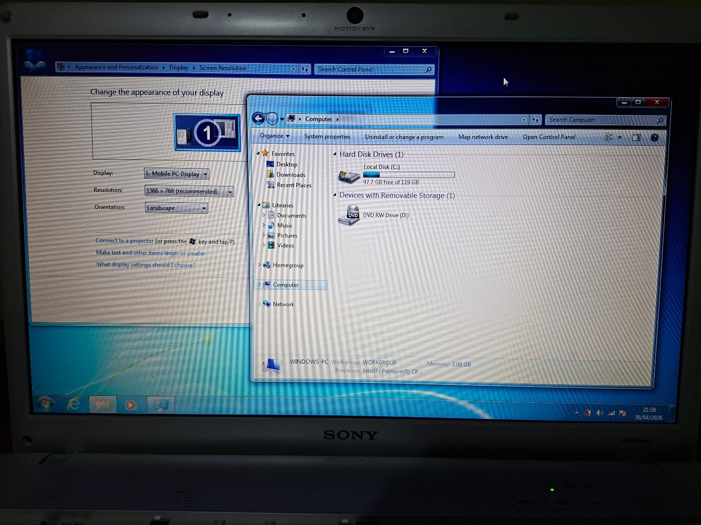The width and height of the screenshot is (701, 525).
Task: Collapse the Devices with Removable Storage group
Action: point(335,195)
